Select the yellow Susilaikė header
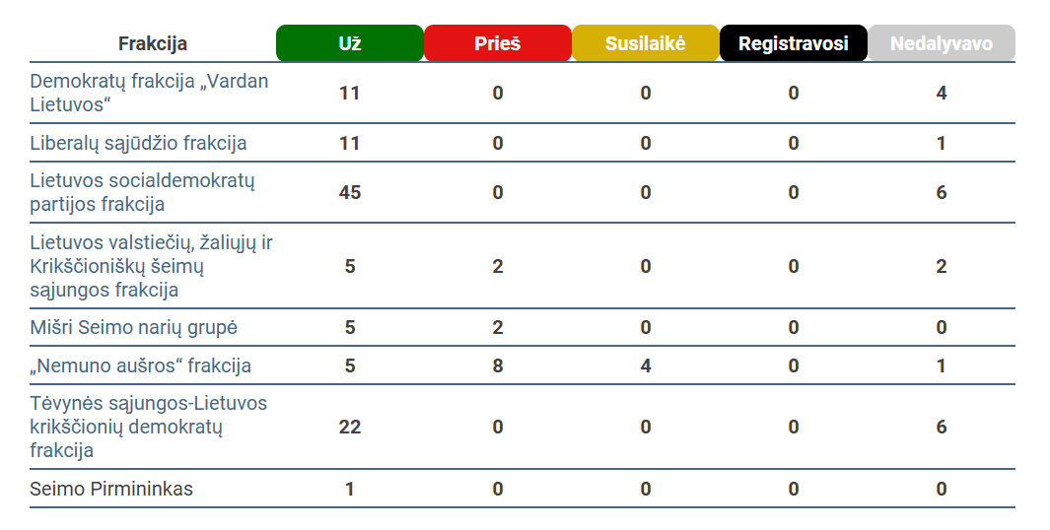 point(646,43)
